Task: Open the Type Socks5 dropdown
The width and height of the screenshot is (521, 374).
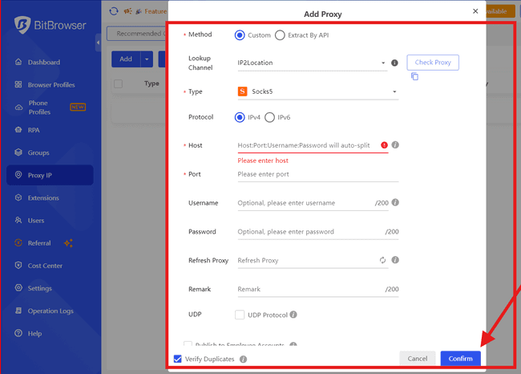Action: (x=318, y=91)
